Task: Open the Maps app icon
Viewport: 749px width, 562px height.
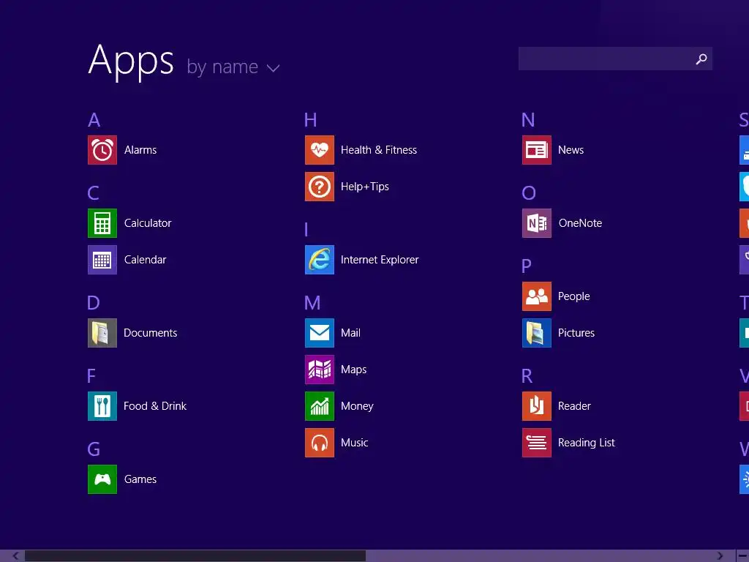Action: coord(320,370)
